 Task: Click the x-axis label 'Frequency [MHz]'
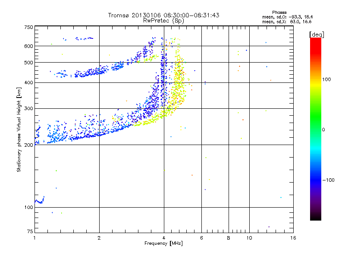pyautogui.click(x=163, y=243)
